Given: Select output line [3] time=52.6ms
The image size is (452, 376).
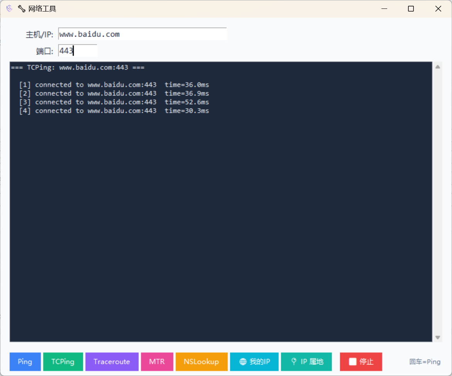Looking at the screenshot, I should 114,102.
